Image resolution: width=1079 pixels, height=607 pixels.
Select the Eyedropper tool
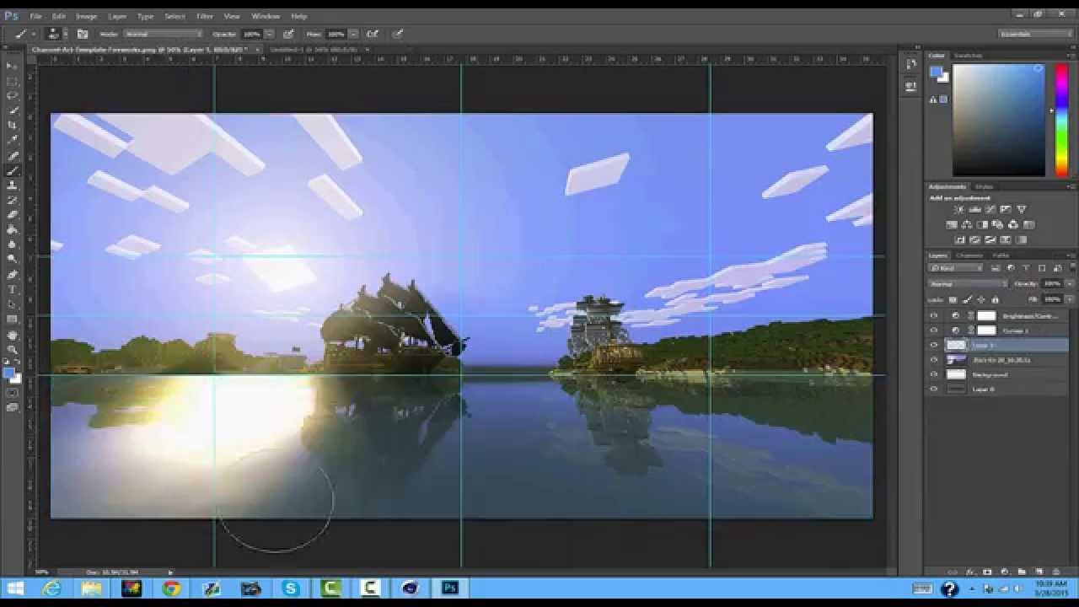coord(12,141)
